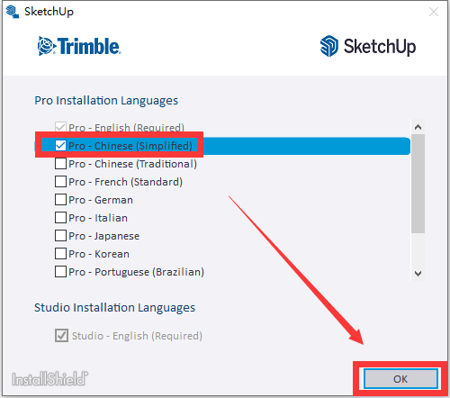
Task: Click the language list scrollbar thumb
Action: click(418, 184)
